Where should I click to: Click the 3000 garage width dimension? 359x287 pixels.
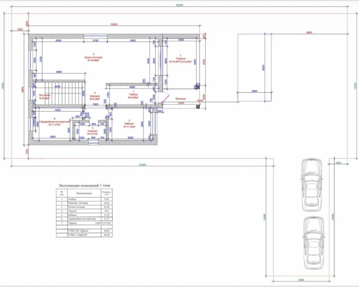tap(254, 91)
